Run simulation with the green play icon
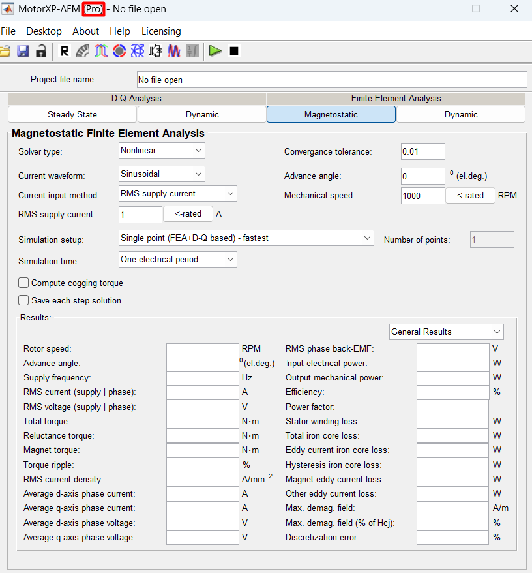532x573 pixels. tap(215, 51)
